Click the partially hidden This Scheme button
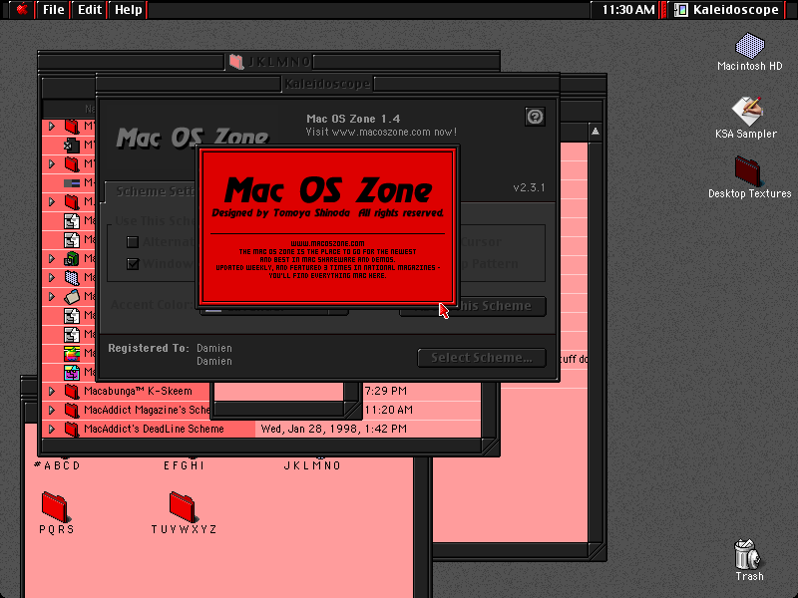 501,306
